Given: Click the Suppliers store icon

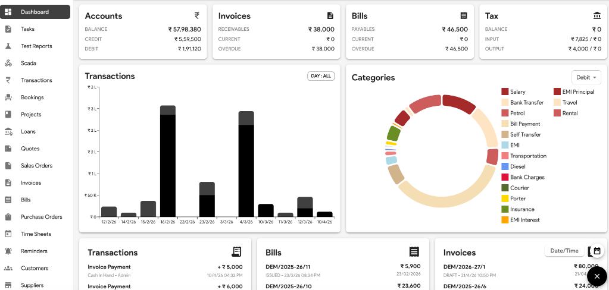Looking at the screenshot, I should 8,285.
